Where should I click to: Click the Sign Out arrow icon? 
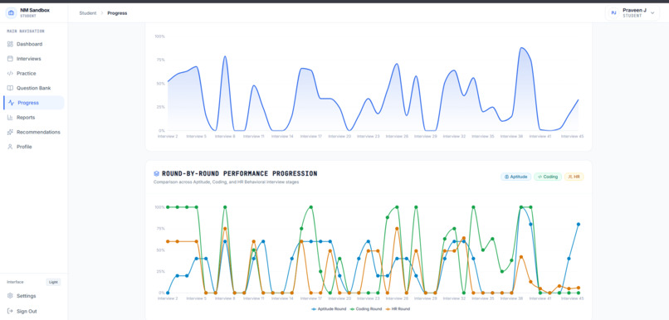pos(10,311)
